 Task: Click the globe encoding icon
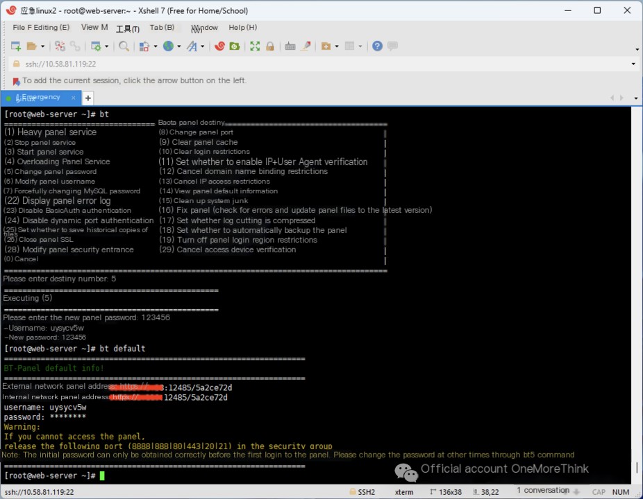pyautogui.click(x=168, y=46)
